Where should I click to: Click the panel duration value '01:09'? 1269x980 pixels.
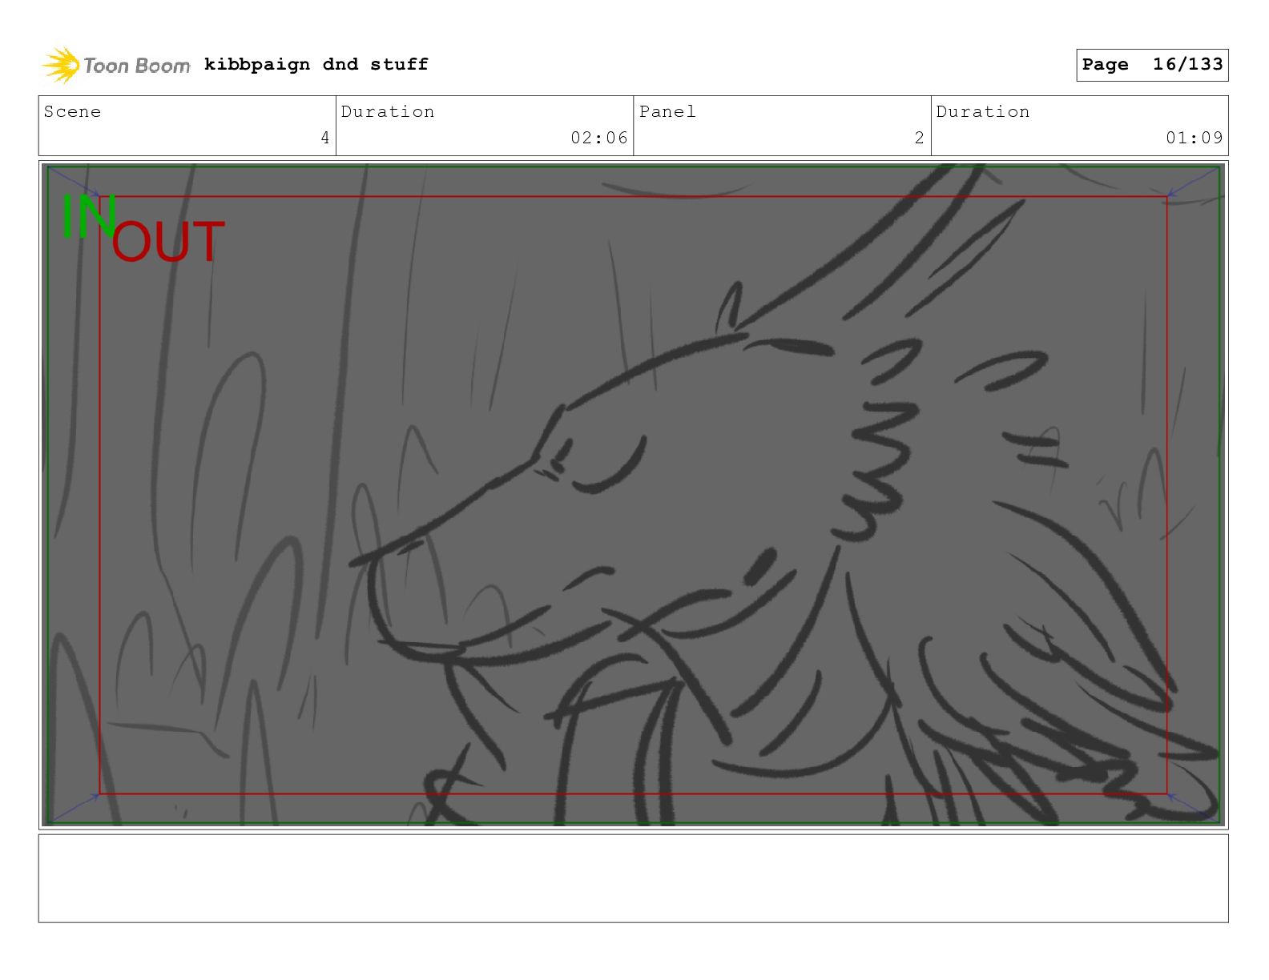coord(1194,139)
